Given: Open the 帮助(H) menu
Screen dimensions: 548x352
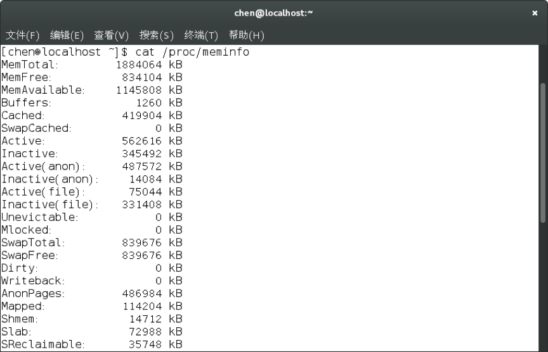Looking at the screenshot, I should [x=246, y=35].
